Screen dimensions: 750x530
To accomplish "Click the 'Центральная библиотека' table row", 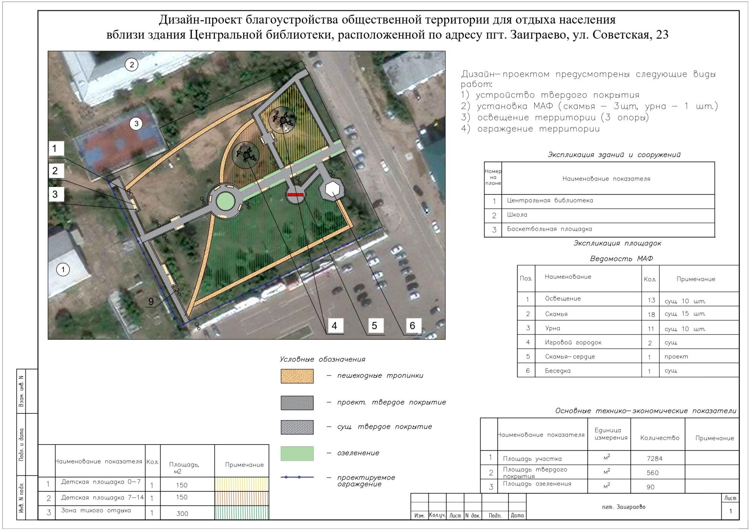I will tap(599, 201).
